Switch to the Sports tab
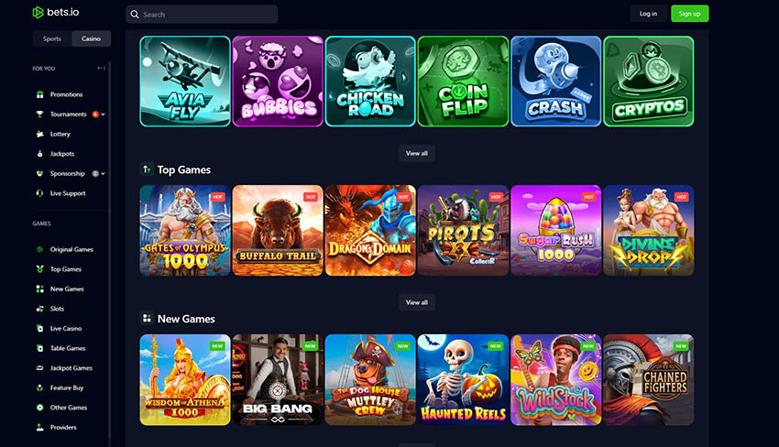This screenshot has width=779, height=447. pyautogui.click(x=52, y=38)
